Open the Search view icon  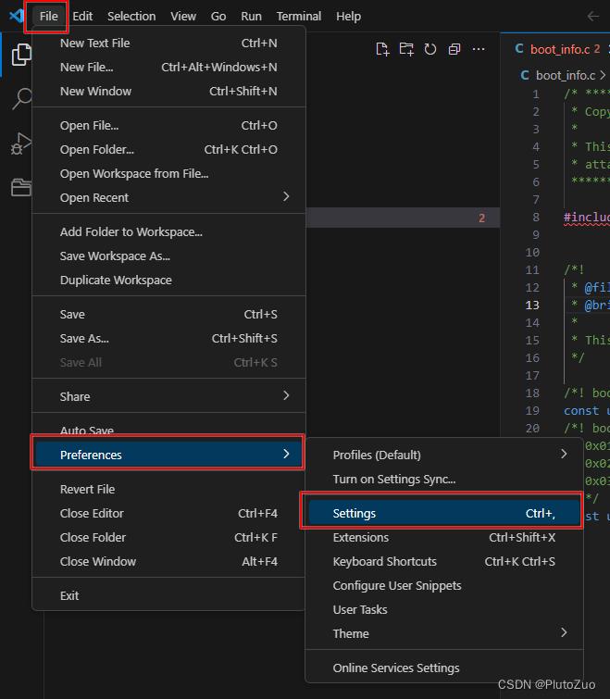tap(20, 98)
